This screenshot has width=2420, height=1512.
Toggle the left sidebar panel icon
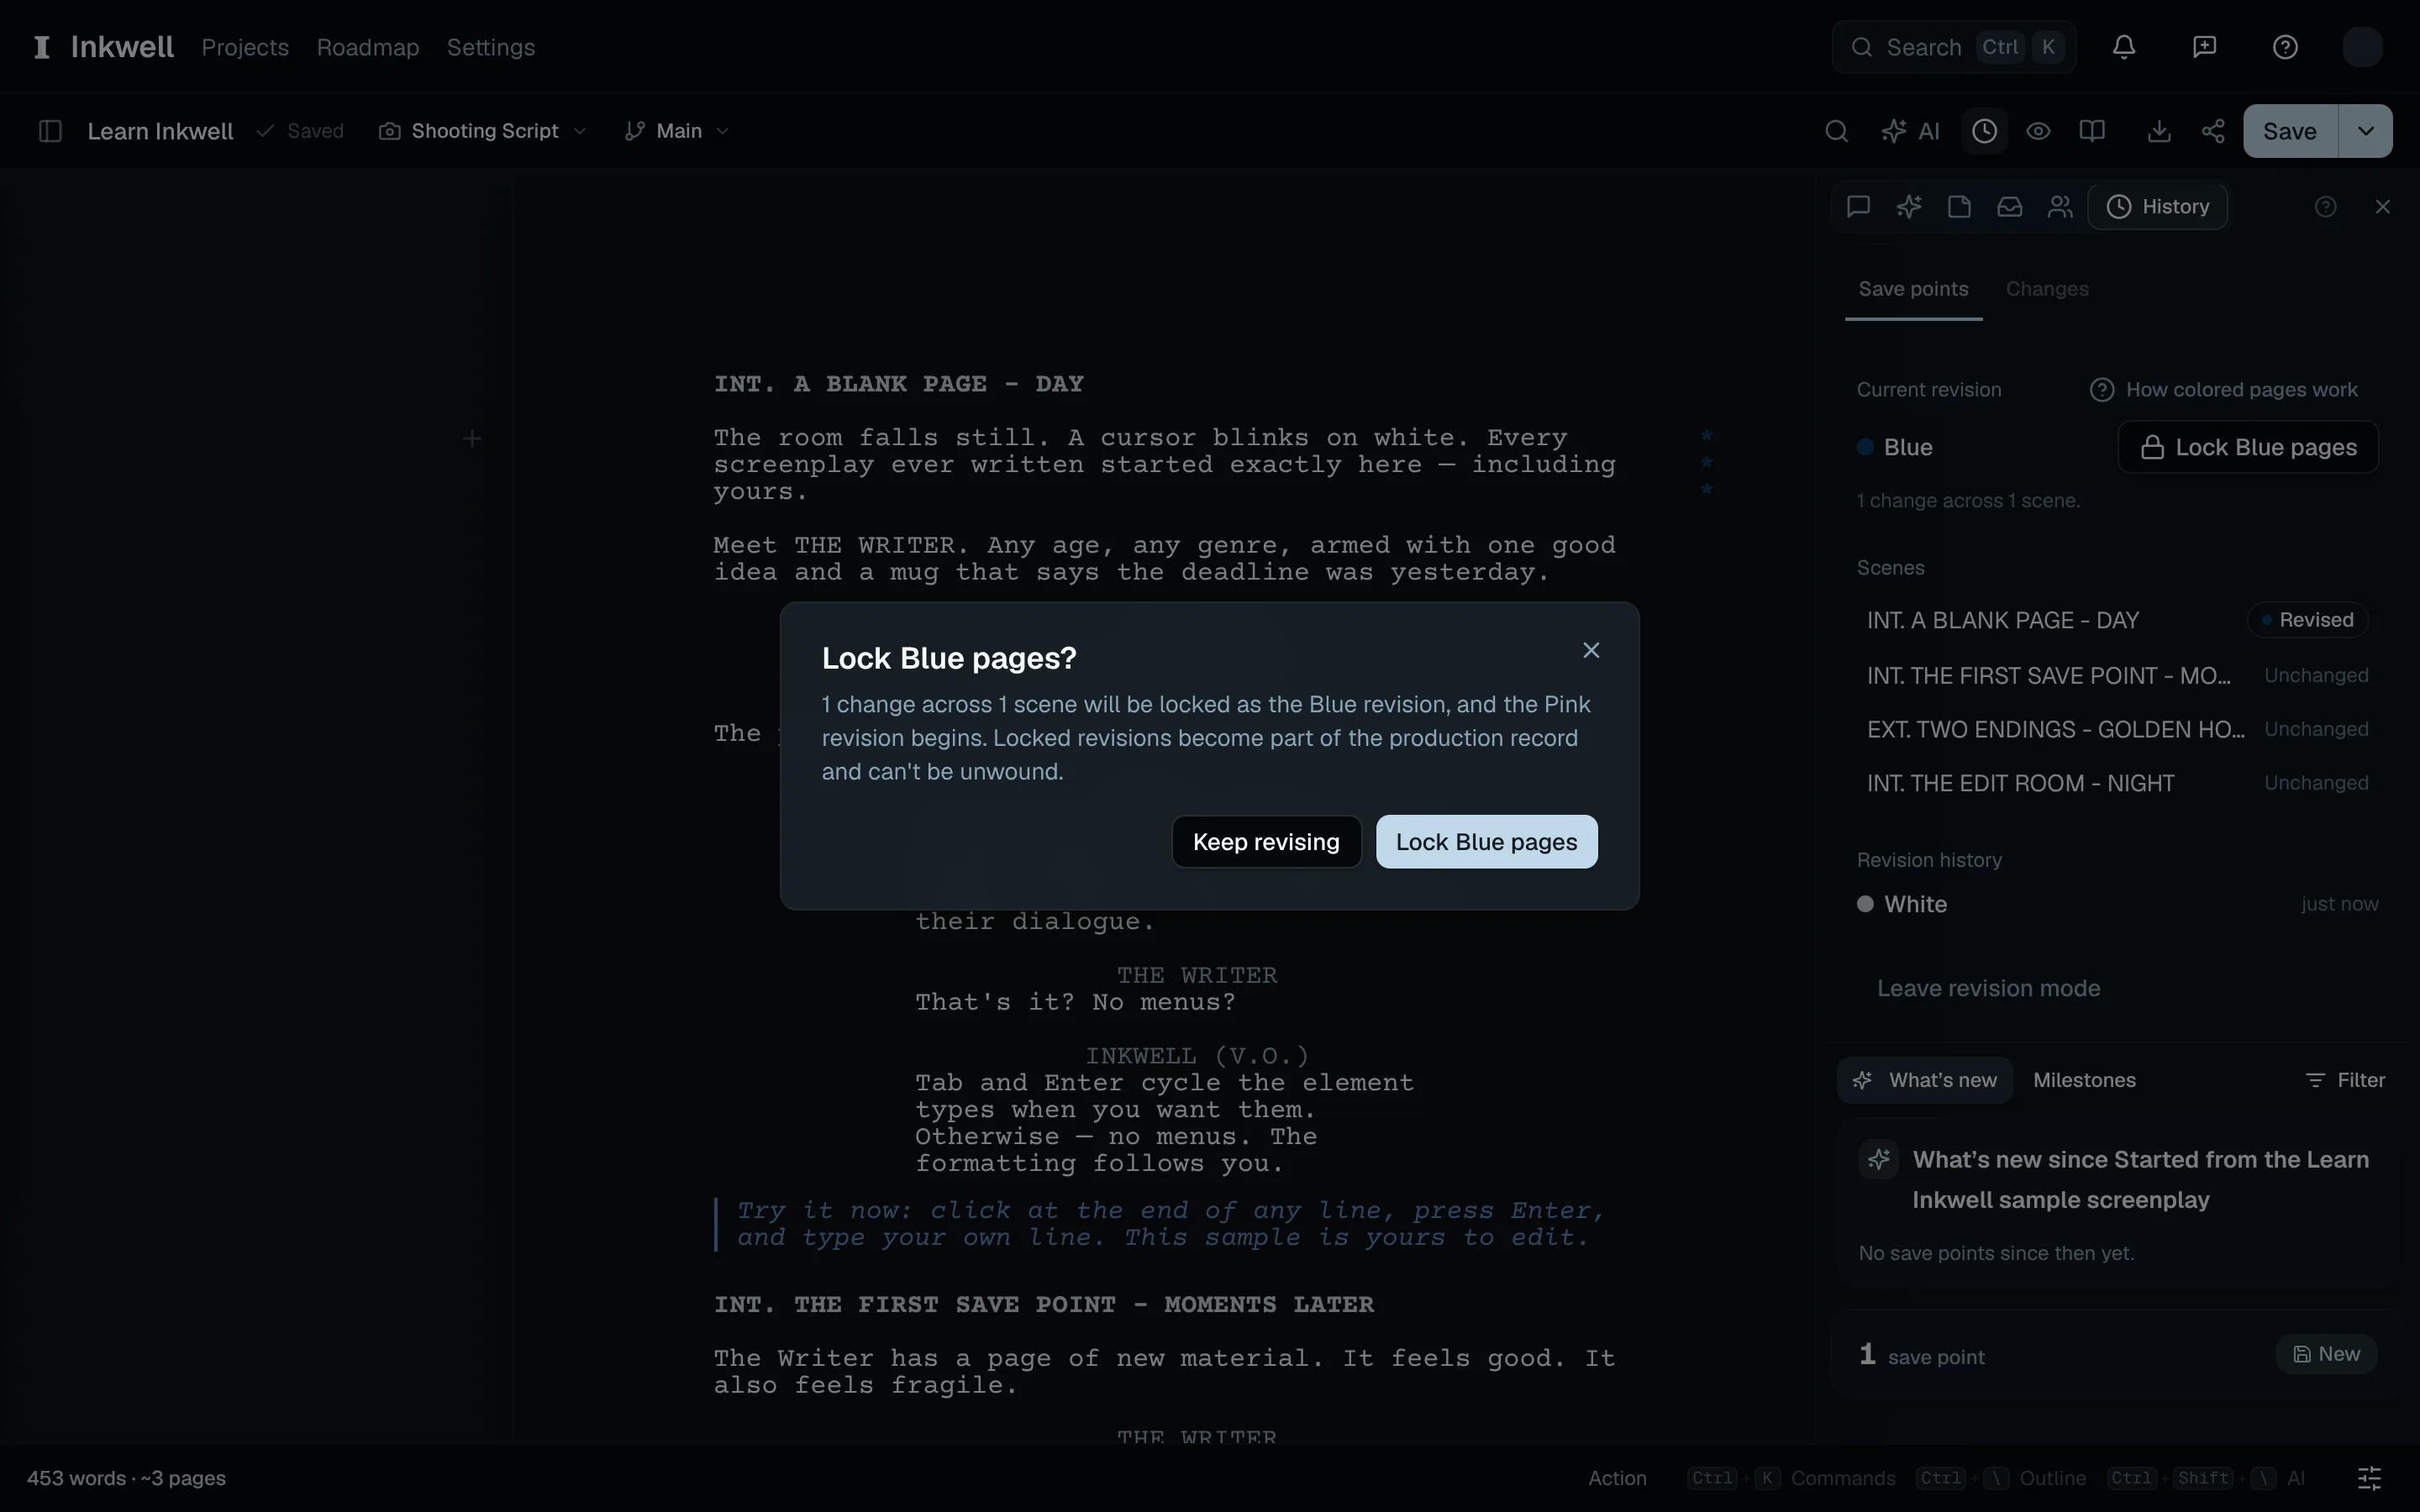point(50,131)
